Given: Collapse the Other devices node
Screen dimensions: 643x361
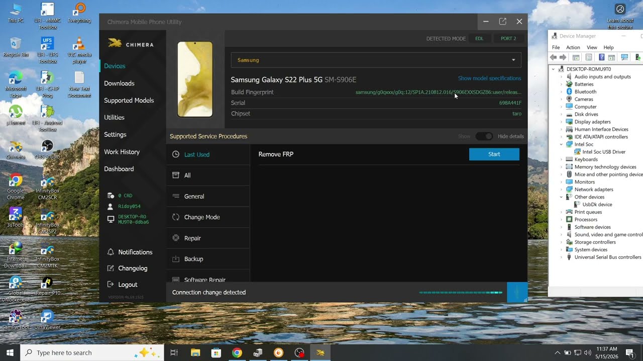Looking at the screenshot, I should point(562,197).
